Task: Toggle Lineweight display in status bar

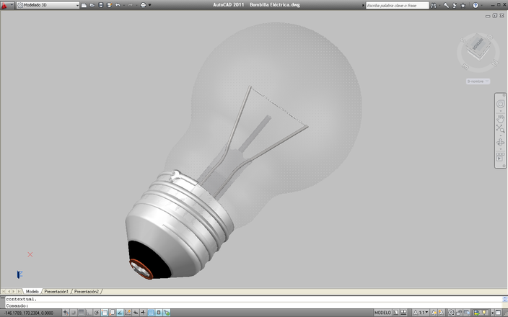Action: 144,313
